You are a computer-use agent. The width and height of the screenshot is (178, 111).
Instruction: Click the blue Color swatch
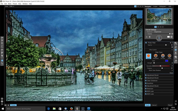[167, 61]
